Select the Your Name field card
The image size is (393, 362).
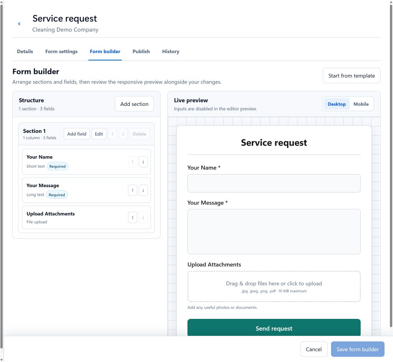(86, 162)
